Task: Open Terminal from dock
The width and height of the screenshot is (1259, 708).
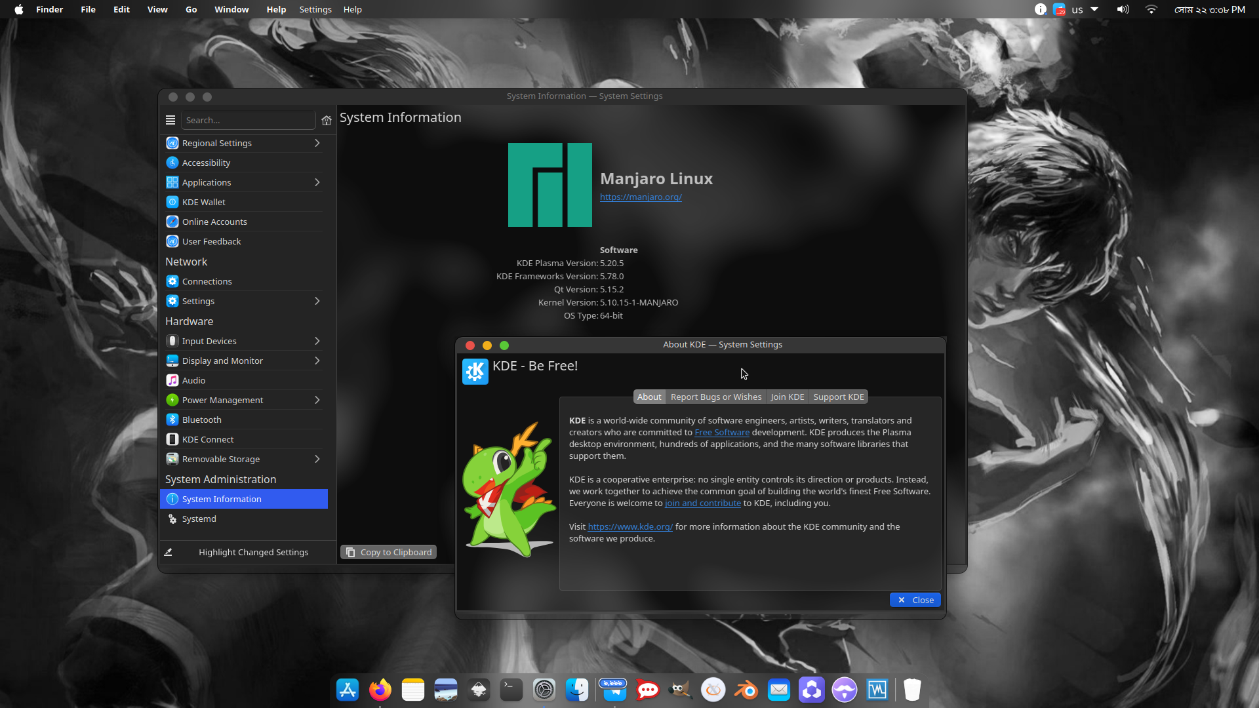Action: click(x=512, y=689)
